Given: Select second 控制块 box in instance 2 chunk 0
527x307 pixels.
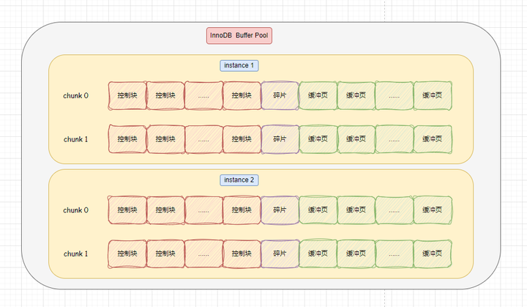Looking at the screenshot, I should pyautogui.click(x=165, y=210).
